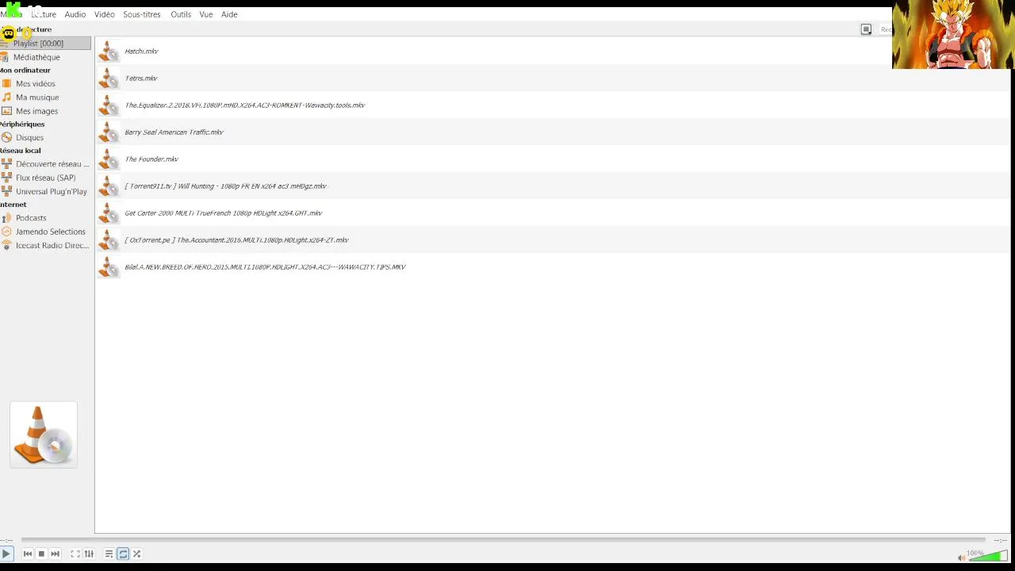1015x571 pixels.
Task: Open the Vidéo menu
Action: click(104, 14)
